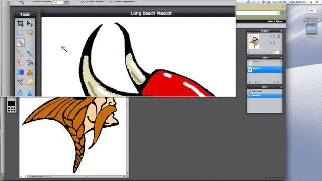The height and width of the screenshot is (181, 322).
Task: Toggle the lock on Layer 0
Action: [280, 69]
